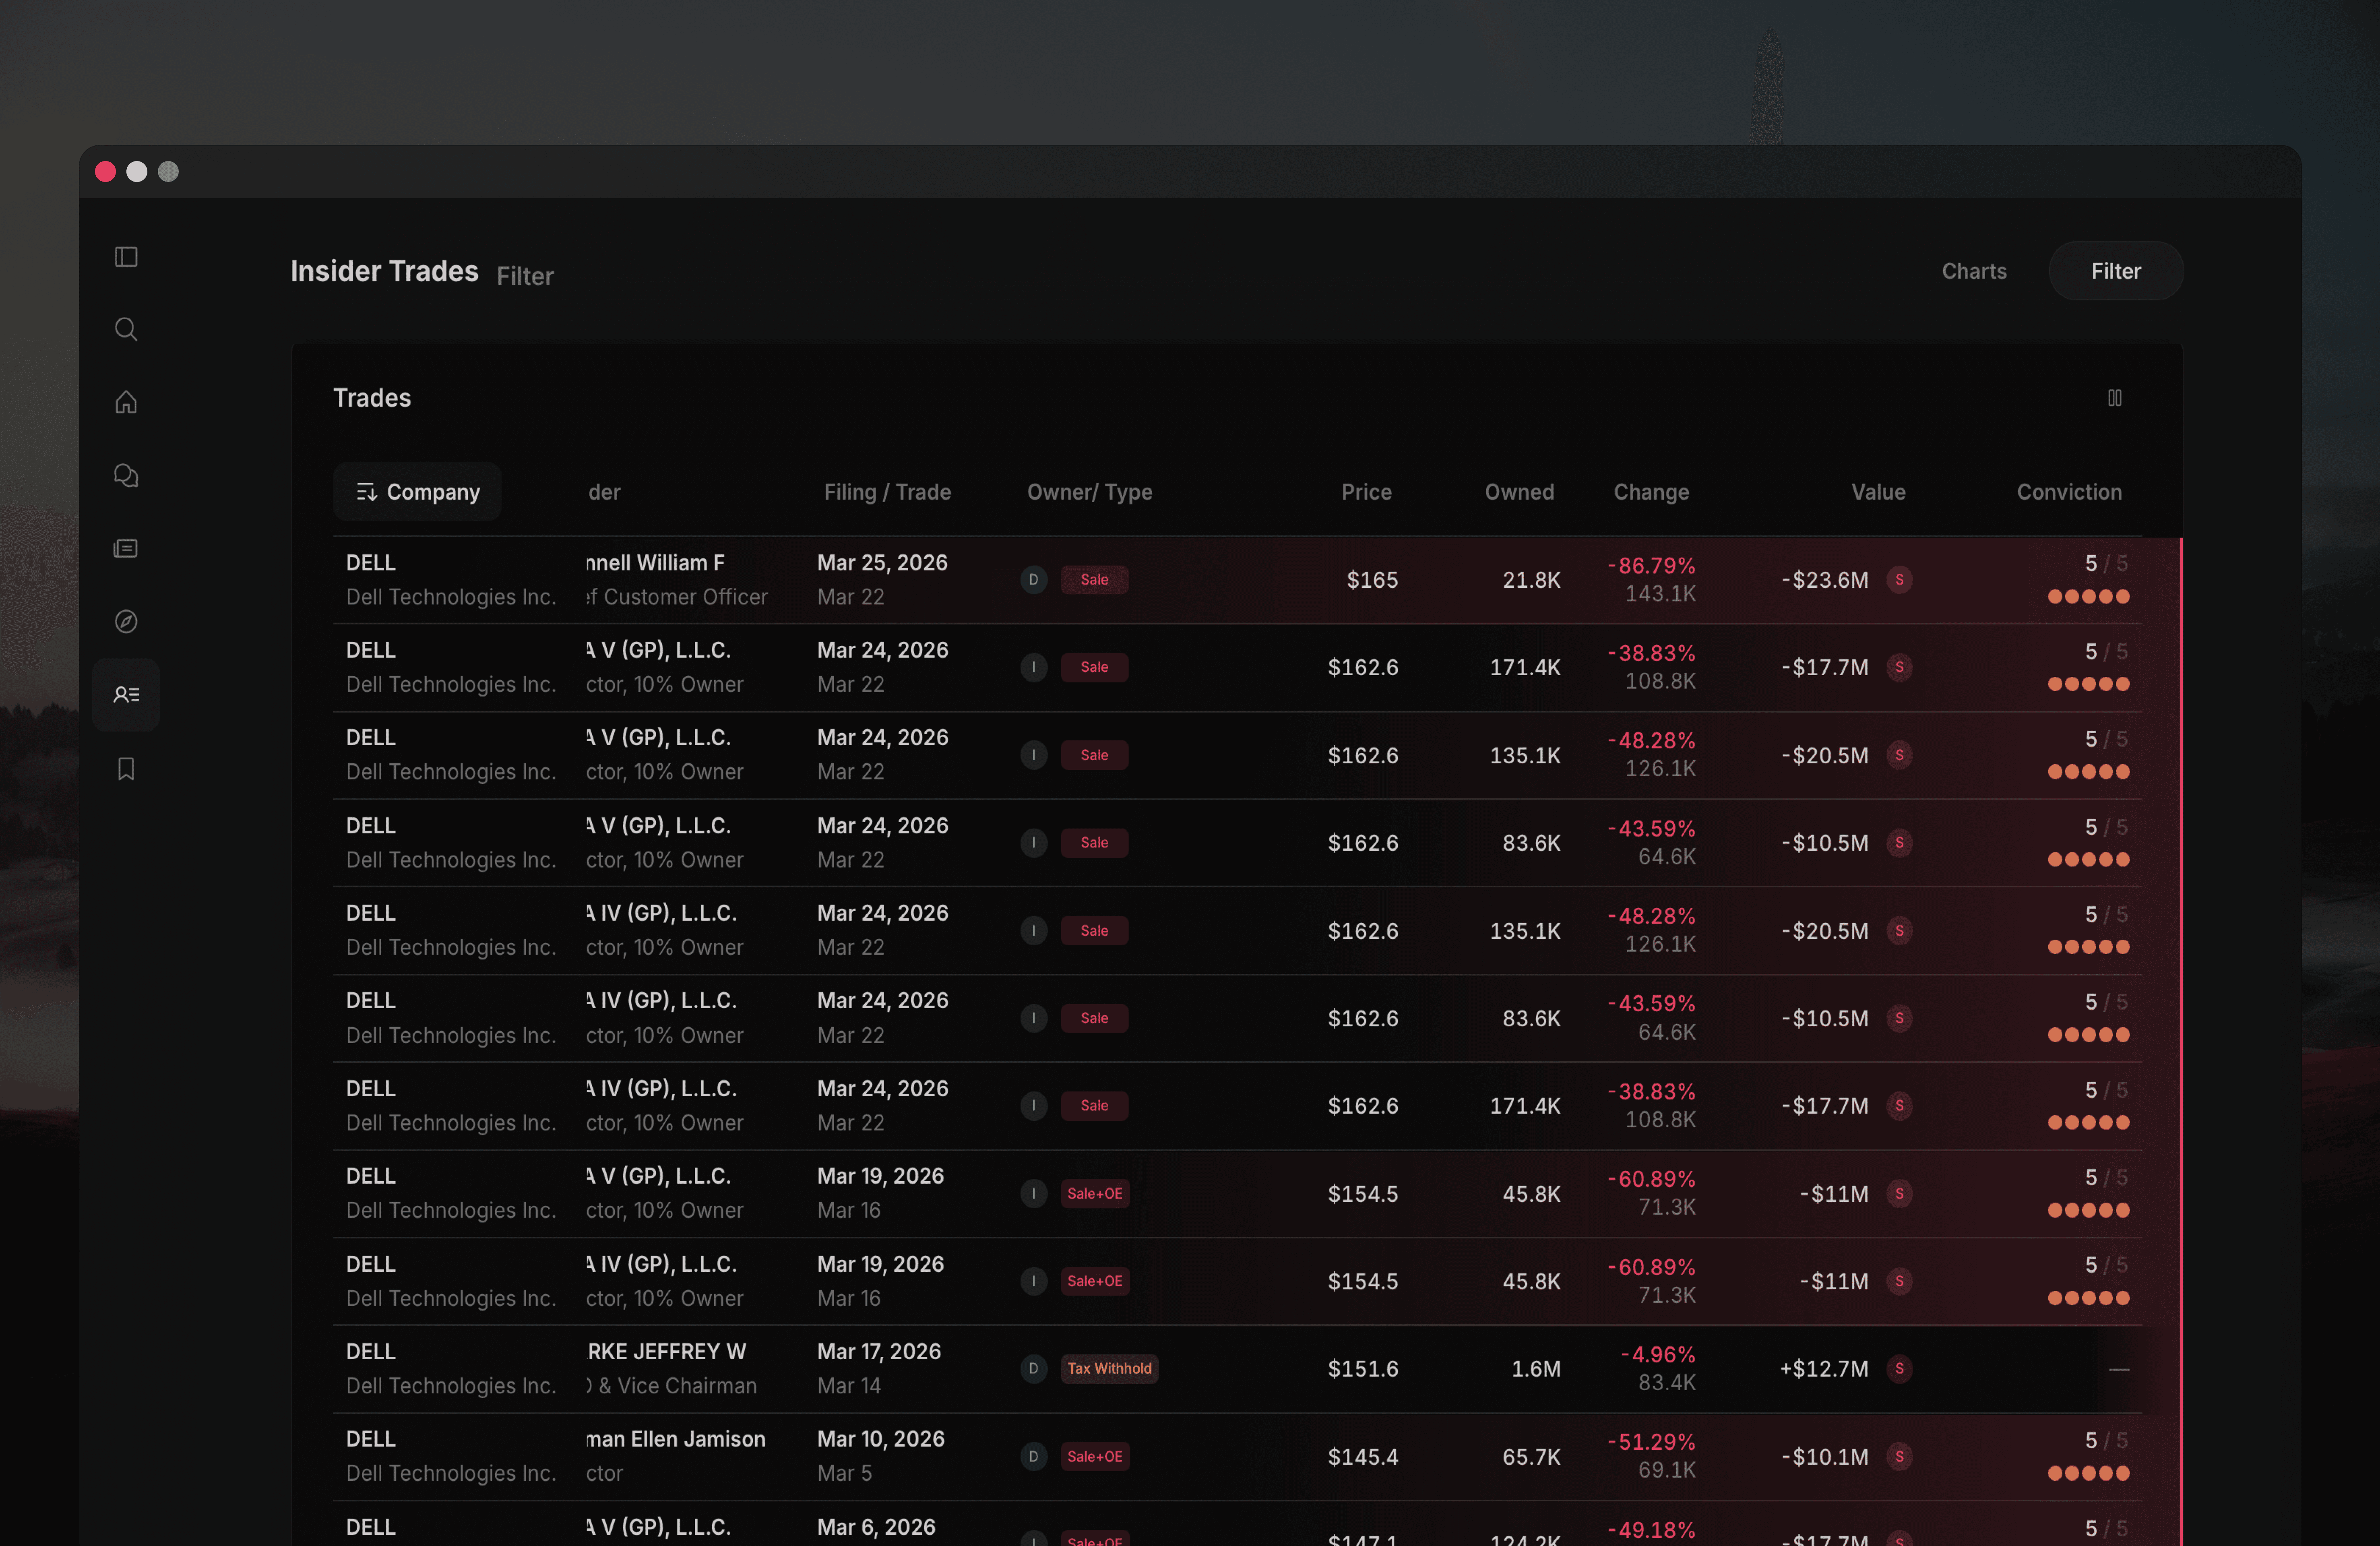Open the bookmark sidebar icon

coord(126,768)
